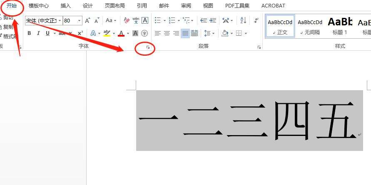The image size is (371, 185).
Task: Apply borders icon in paragraph group
Action: tap(239, 33)
